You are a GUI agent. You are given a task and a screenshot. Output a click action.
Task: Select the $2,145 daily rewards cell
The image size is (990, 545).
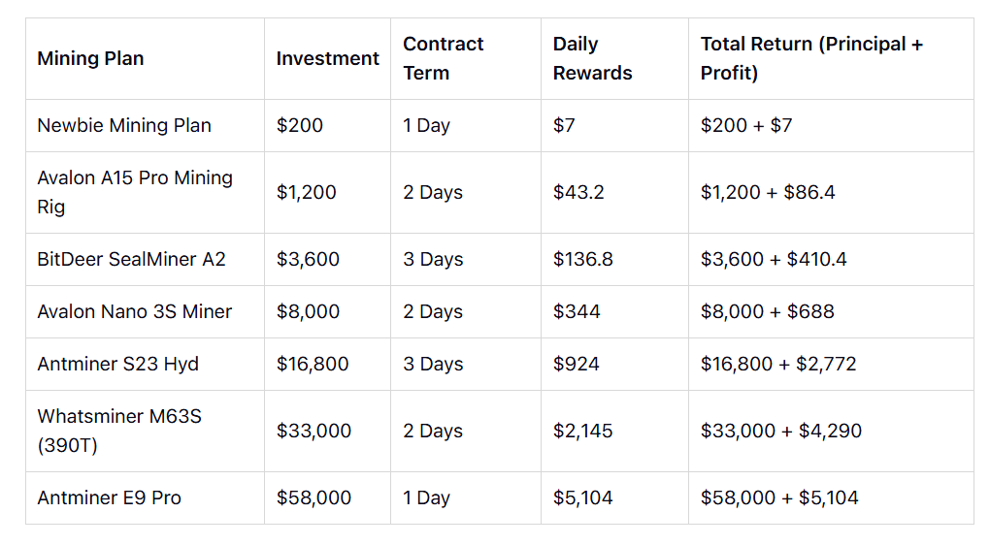pos(582,431)
